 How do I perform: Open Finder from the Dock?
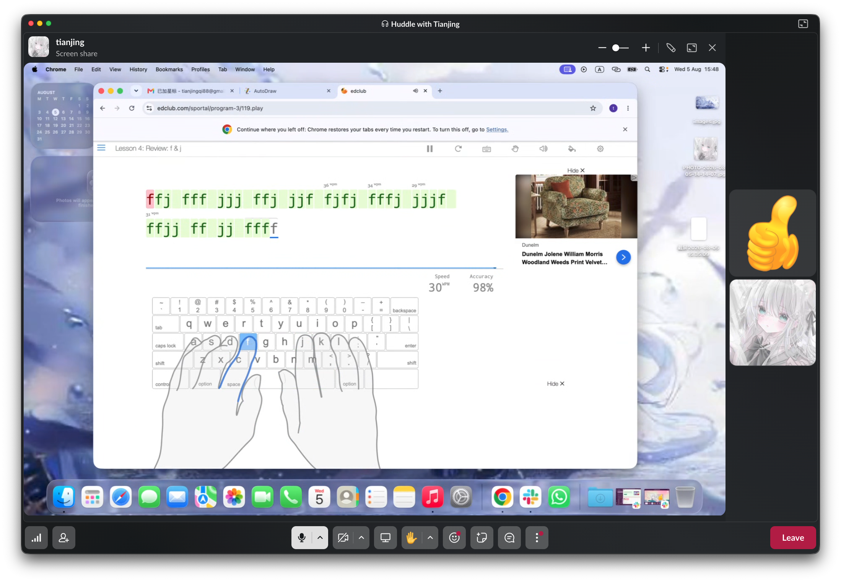tap(63, 497)
